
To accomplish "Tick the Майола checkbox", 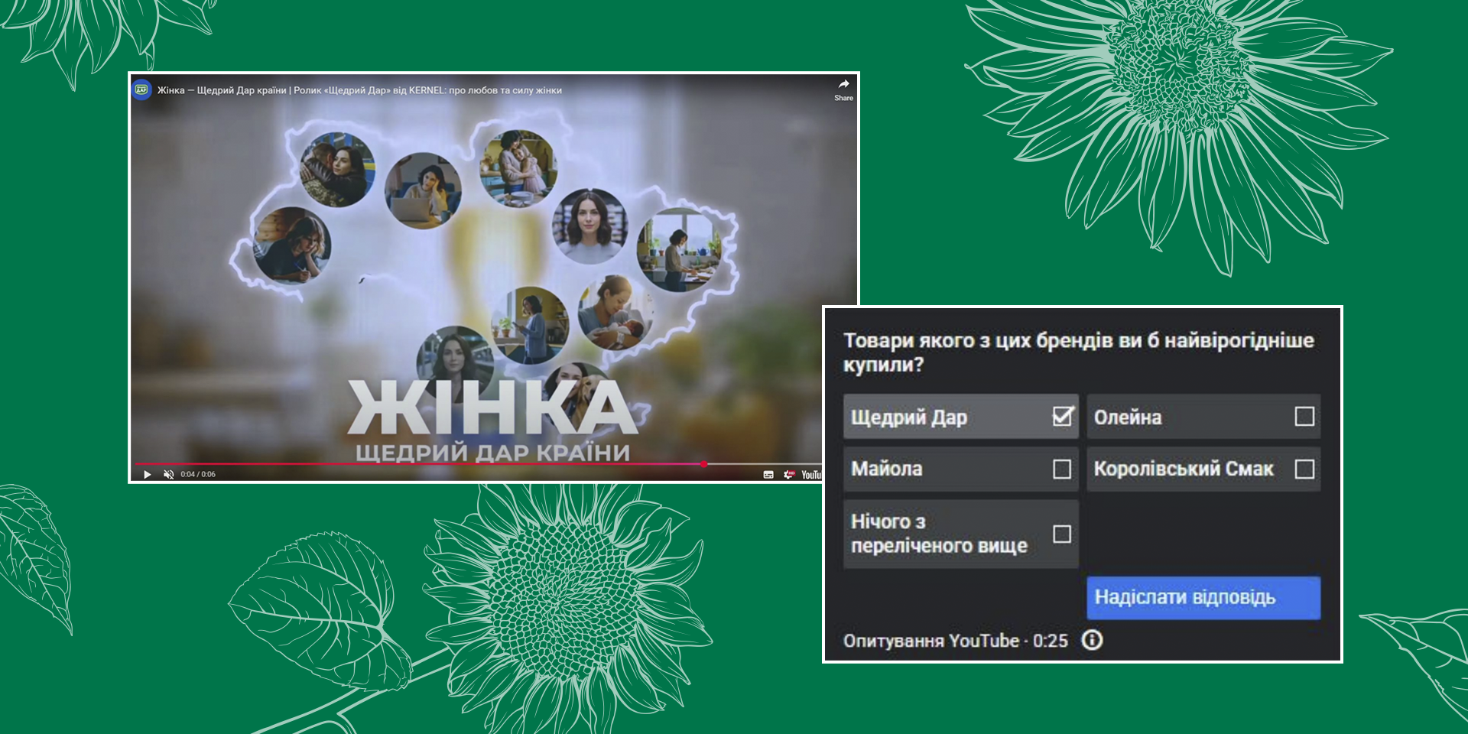I will [1062, 469].
